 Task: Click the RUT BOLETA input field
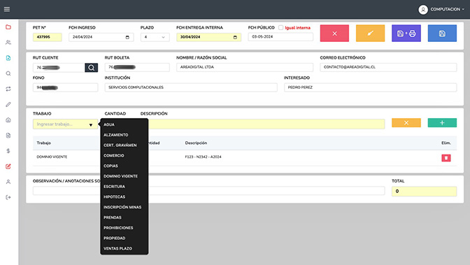click(x=137, y=67)
